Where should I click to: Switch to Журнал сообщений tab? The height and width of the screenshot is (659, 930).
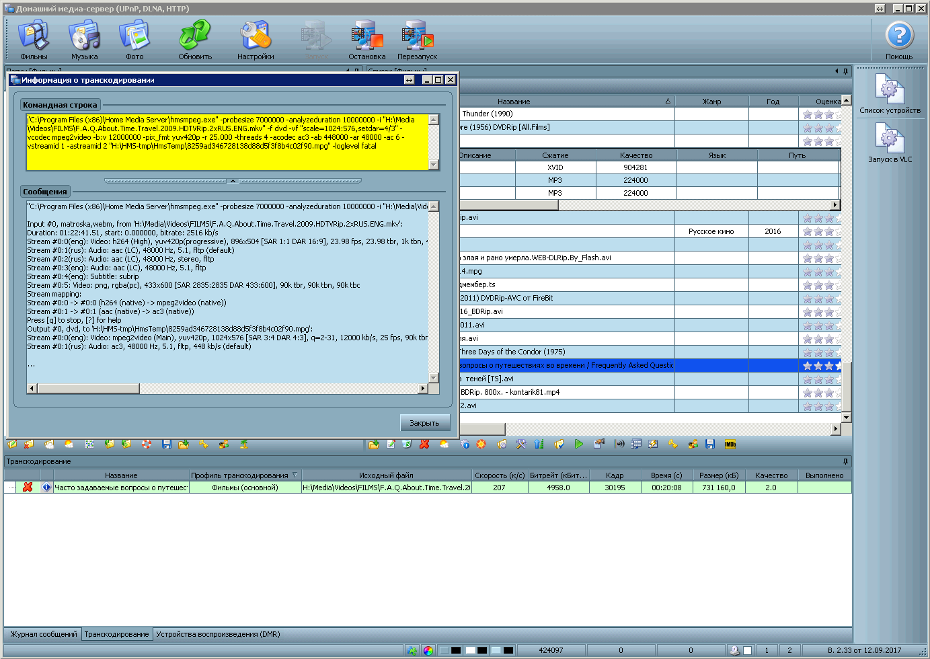[x=44, y=634]
